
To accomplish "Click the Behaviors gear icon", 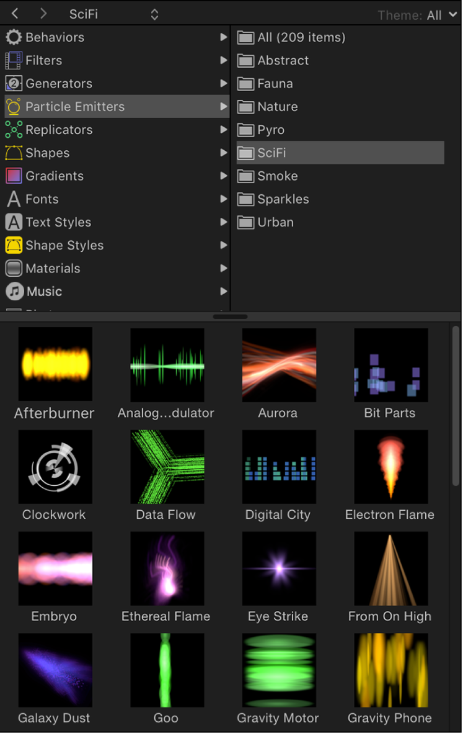I will coord(14,37).
